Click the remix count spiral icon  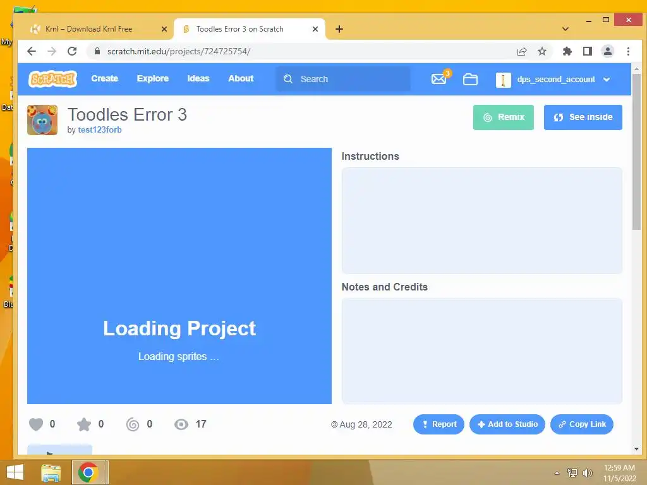point(133,424)
